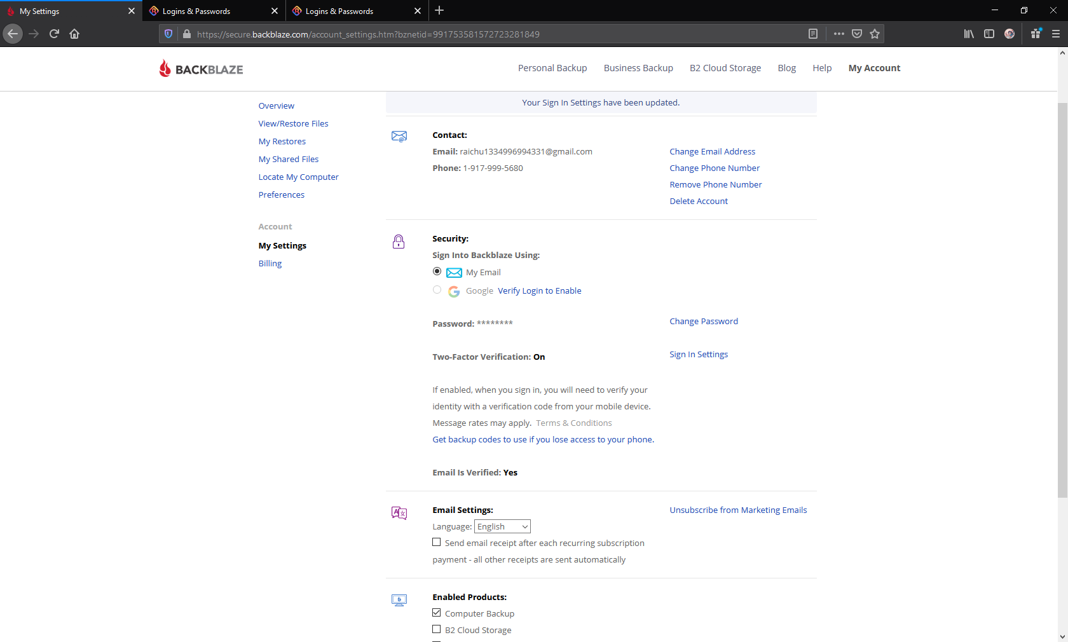Click the My Email envelope icon
The height and width of the screenshot is (642, 1068).
tap(454, 273)
